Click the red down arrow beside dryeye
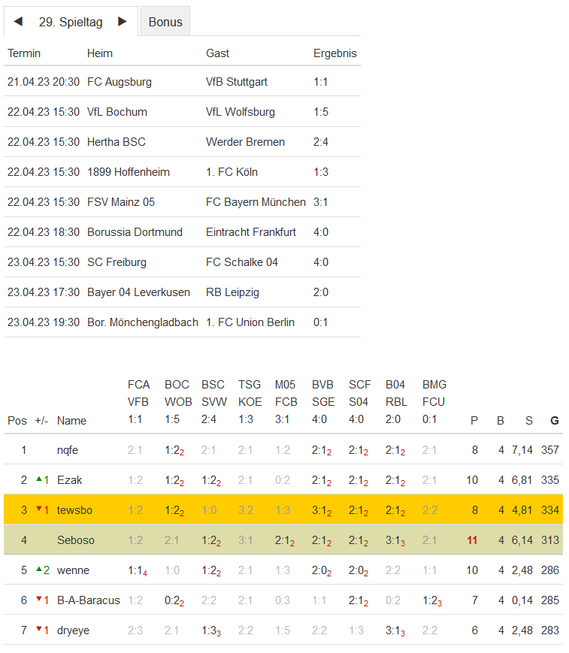Viewport: 569px width, 653px height. click(39, 630)
